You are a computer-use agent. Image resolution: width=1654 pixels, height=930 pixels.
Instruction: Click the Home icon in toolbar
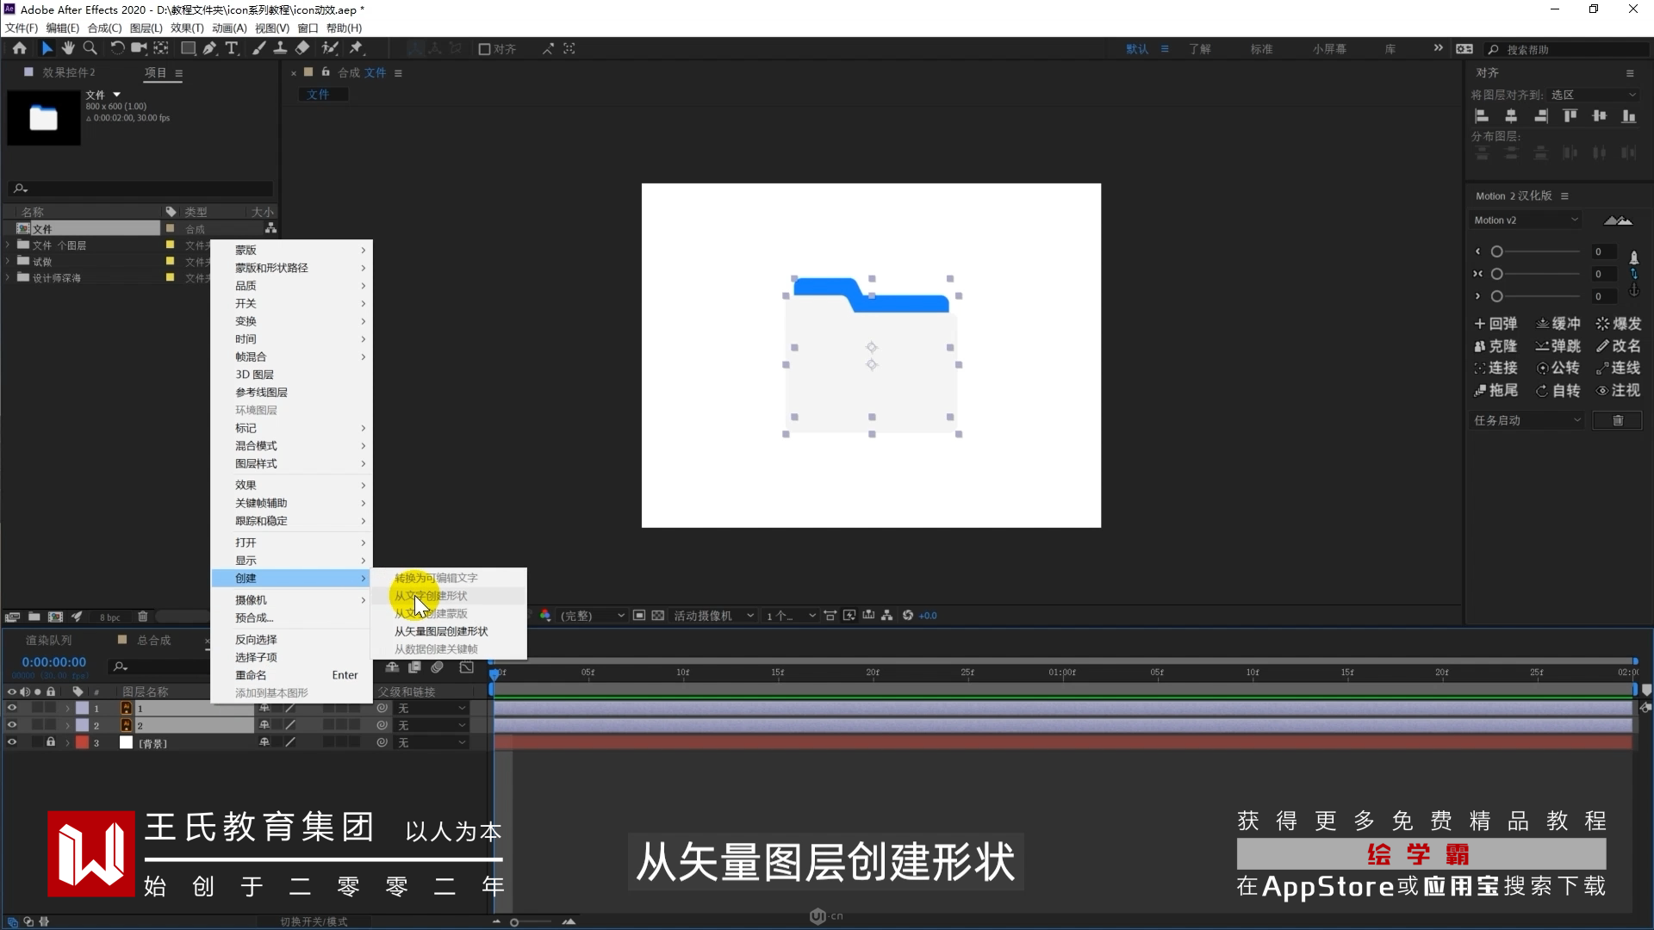[19, 49]
